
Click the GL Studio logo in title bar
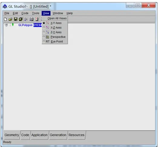click(x=5, y=6)
